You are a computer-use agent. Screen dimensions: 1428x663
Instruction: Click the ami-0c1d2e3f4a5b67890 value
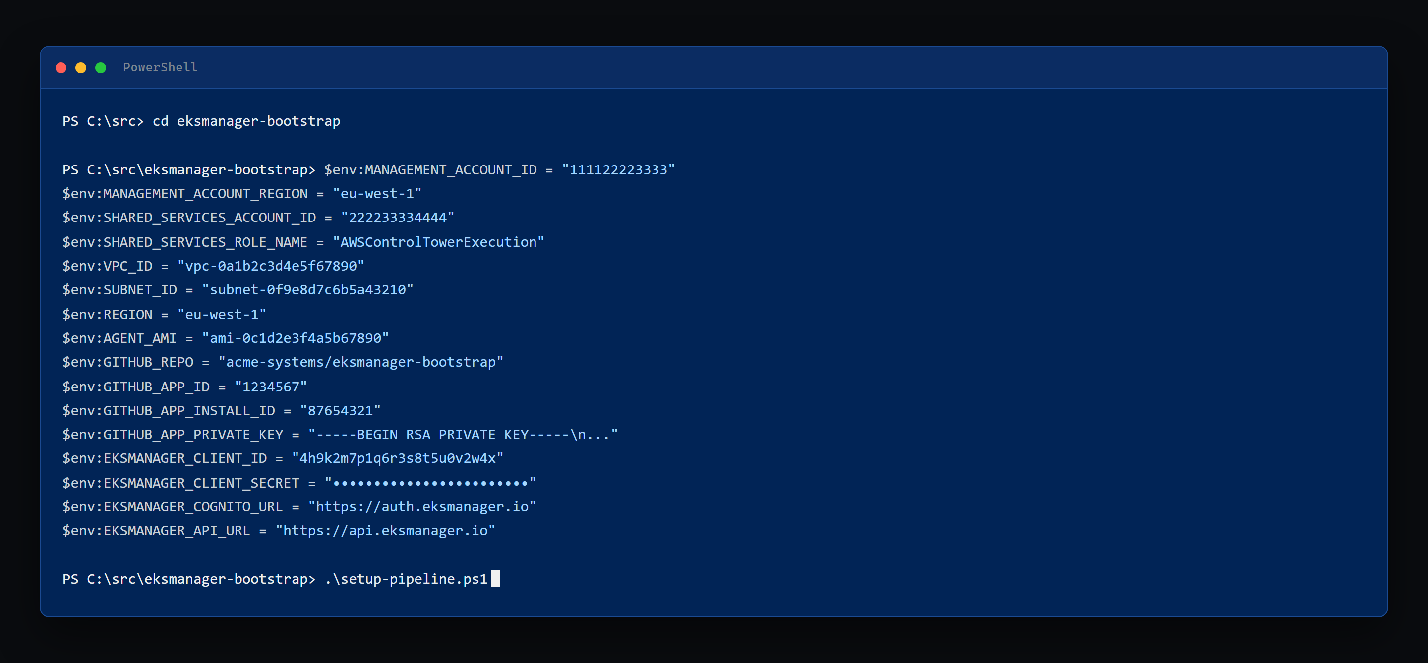(x=296, y=338)
